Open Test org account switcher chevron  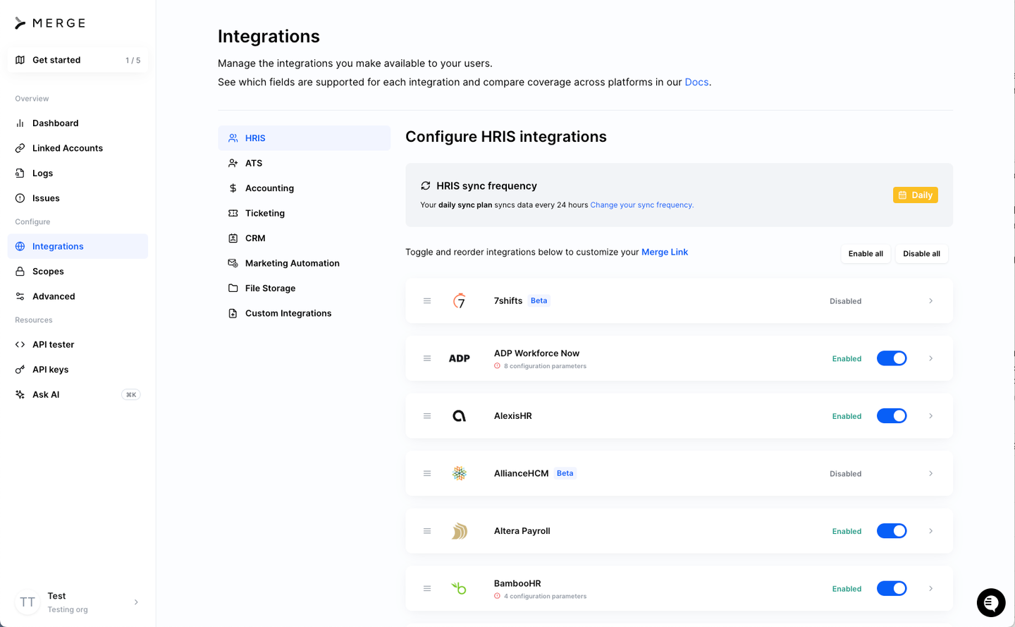point(136,602)
